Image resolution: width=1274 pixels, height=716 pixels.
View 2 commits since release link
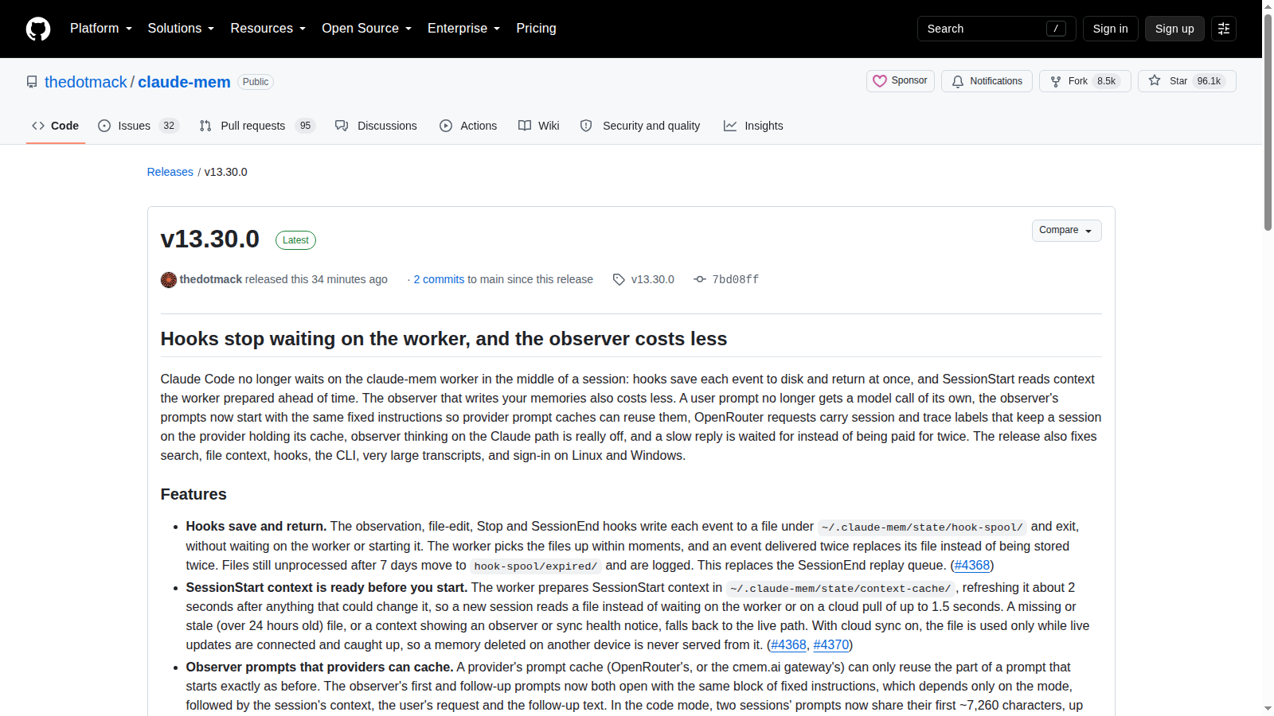pyautogui.click(x=439, y=279)
